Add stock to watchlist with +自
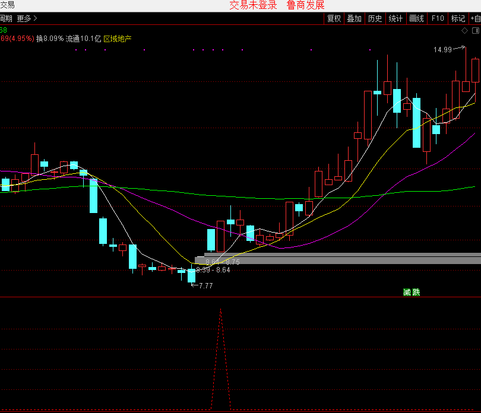Viewport: 481px width, 413px height. [x=475, y=18]
